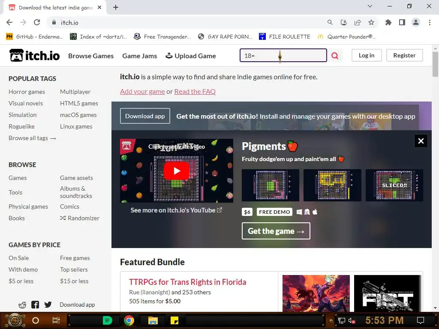Open the Chrome profile avatar
439x329 pixels.
416,22
